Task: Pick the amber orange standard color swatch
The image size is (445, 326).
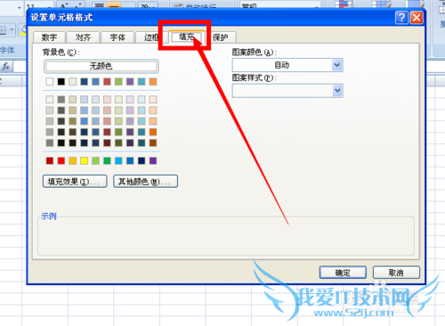Action: pyautogui.click(x=73, y=160)
